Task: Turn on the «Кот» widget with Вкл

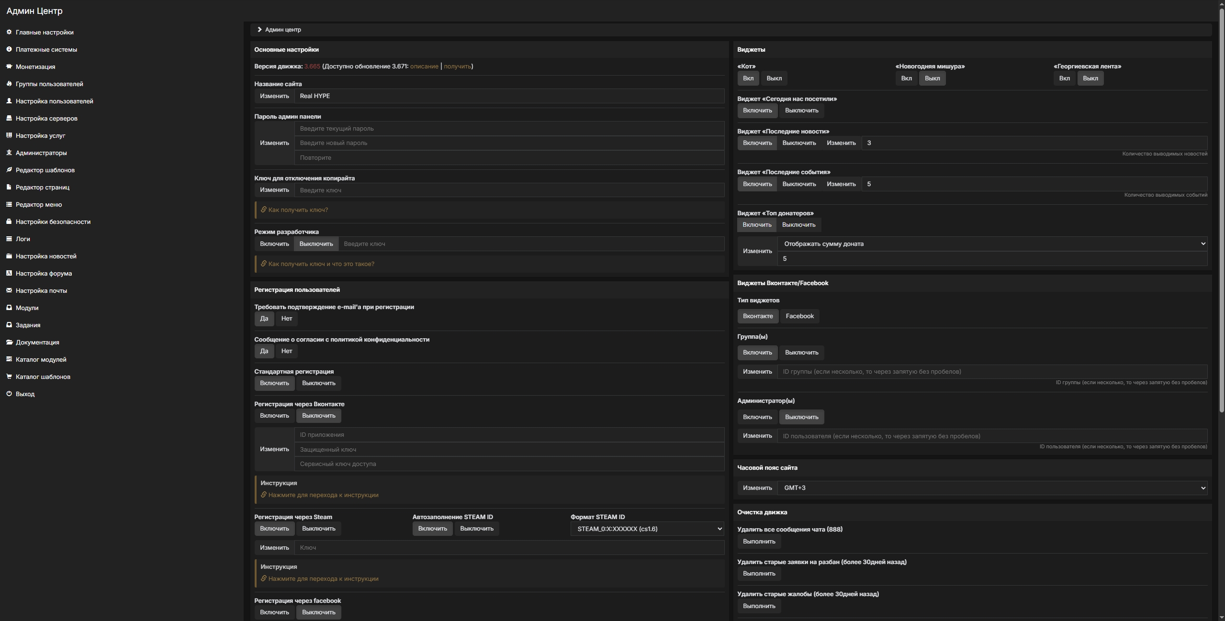Action: click(x=748, y=78)
